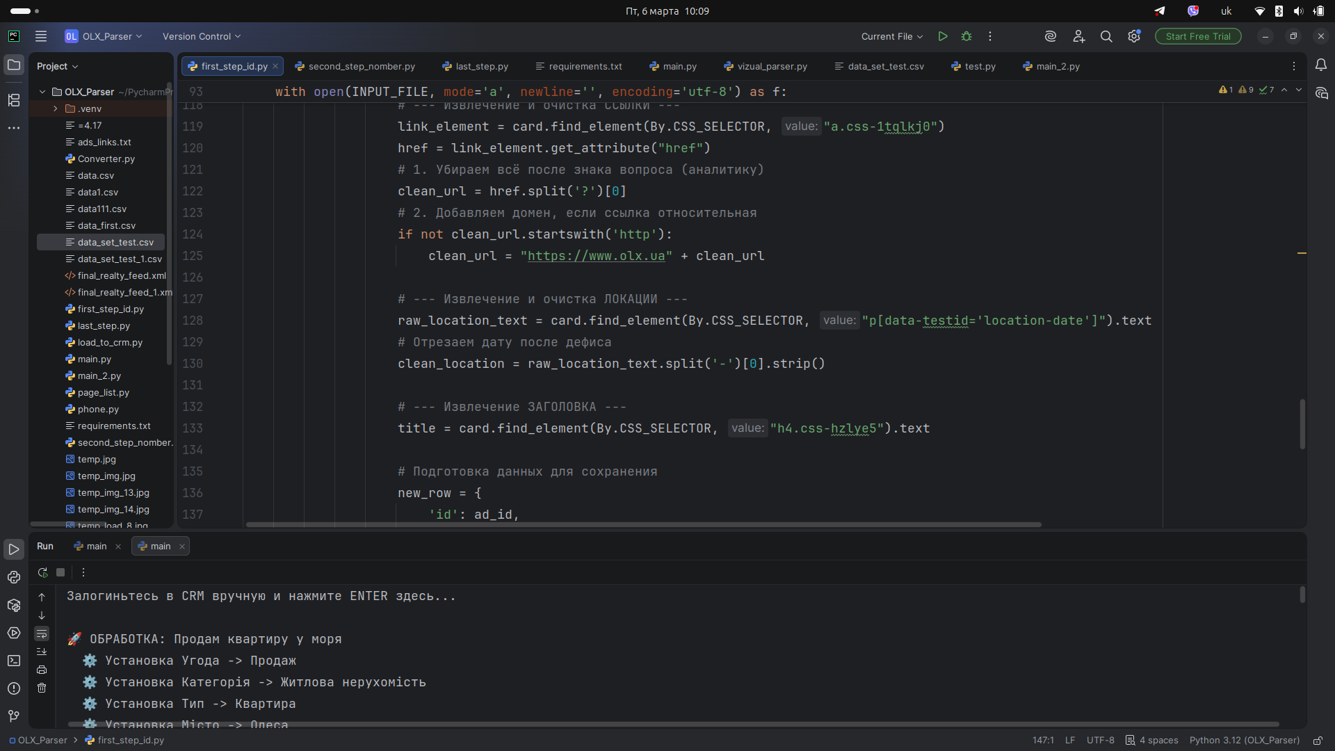Open the requirements.txt editor tab
The width and height of the screenshot is (1335, 751).
coord(578,66)
